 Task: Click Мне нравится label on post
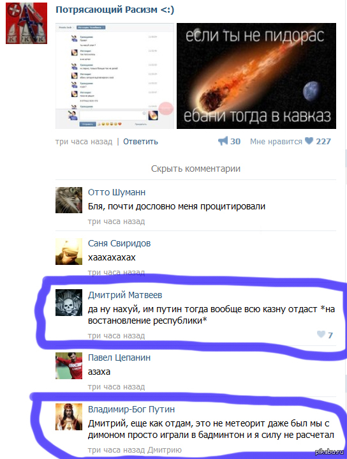(x=276, y=142)
